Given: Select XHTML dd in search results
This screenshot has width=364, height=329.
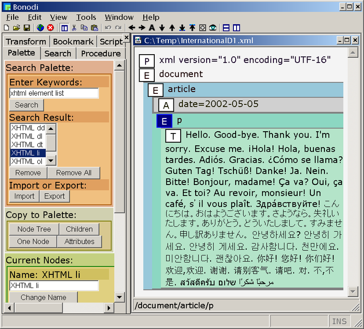Looking at the screenshot, I should [28, 128].
